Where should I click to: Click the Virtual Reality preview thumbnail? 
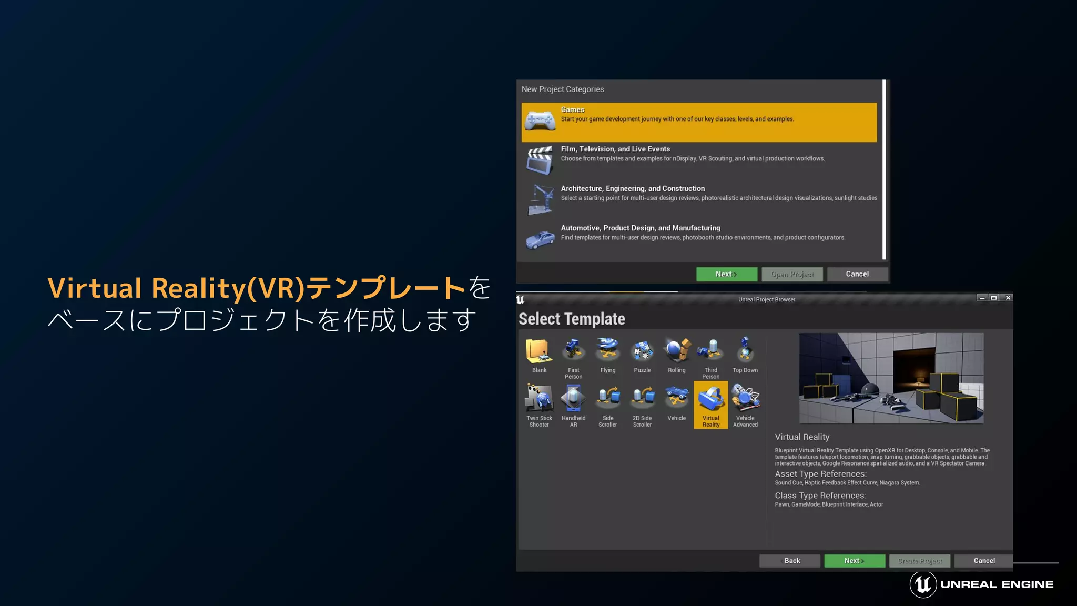[x=891, y=378]
